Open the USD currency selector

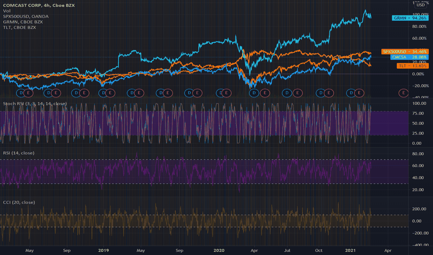click(420, 5)
